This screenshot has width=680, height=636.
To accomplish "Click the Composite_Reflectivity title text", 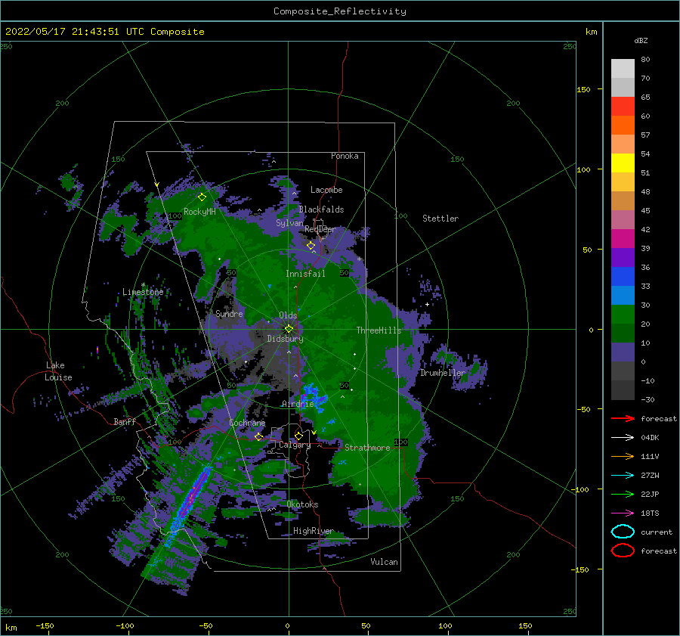I will point(340,11).
